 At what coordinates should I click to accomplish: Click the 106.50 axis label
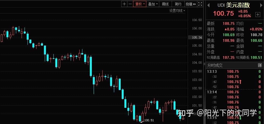(197, 20)
